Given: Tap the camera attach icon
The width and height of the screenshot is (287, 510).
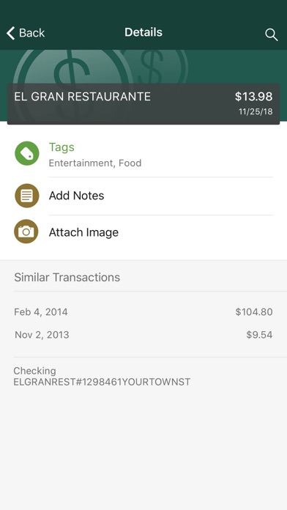Looking at the screenshot, I should point(26,232).
